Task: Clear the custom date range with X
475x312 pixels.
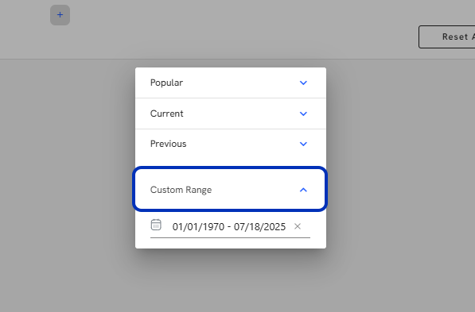Action: coord(298,226)
